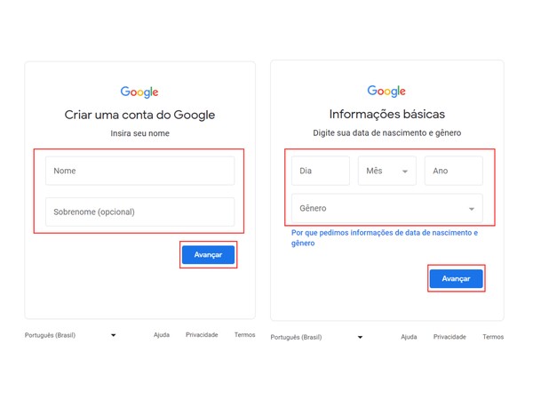Screen dimensions: 533x400
Task: Expand the Gênero dropdown
Action: click(386, 209)
